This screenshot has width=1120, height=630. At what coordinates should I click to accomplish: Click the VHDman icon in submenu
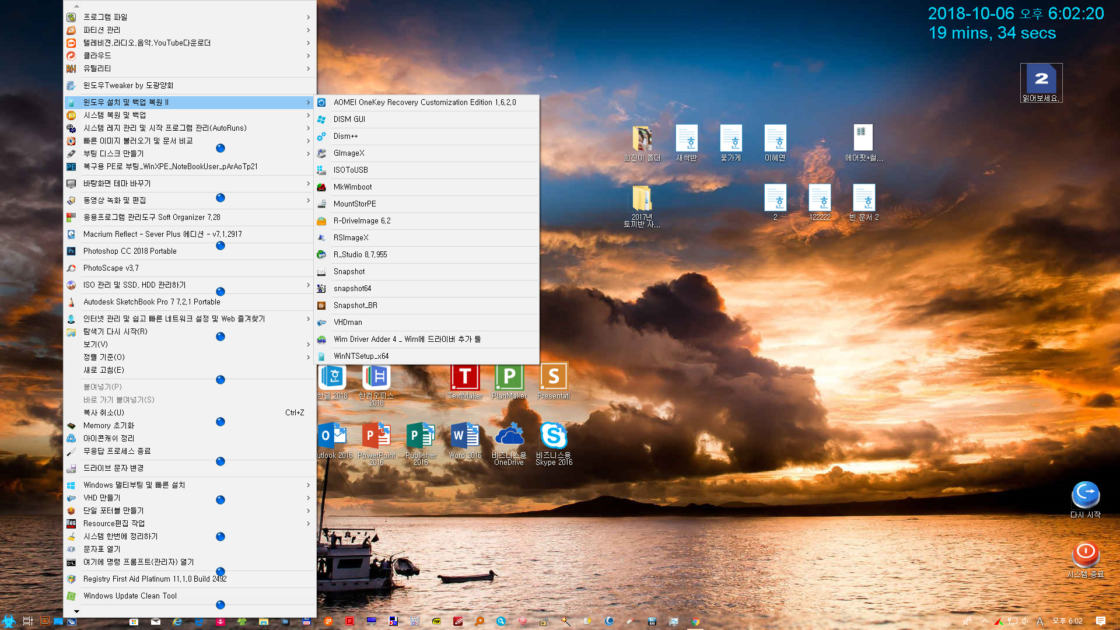321,323
